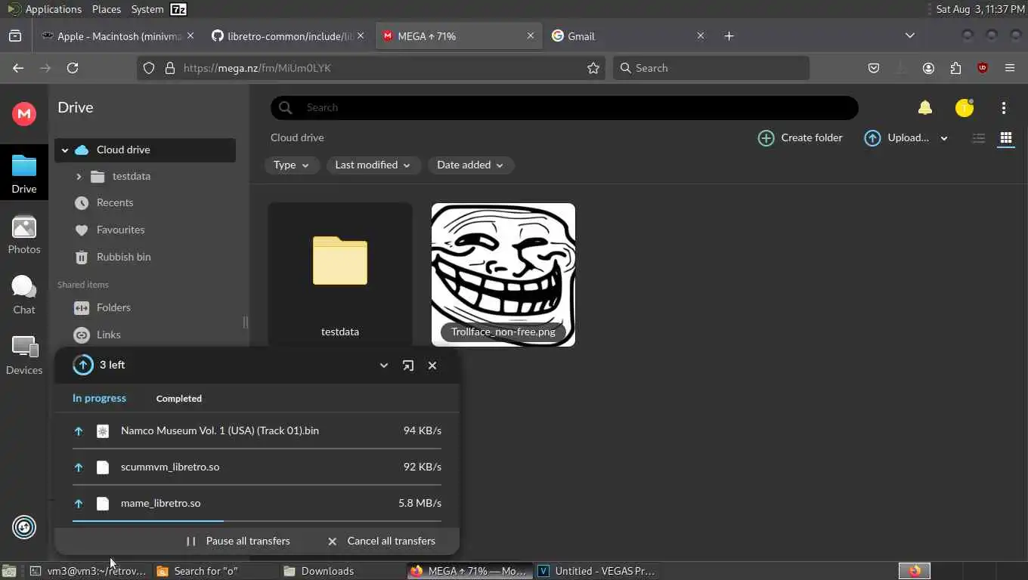Create a new folder

(x=800, y=138)
